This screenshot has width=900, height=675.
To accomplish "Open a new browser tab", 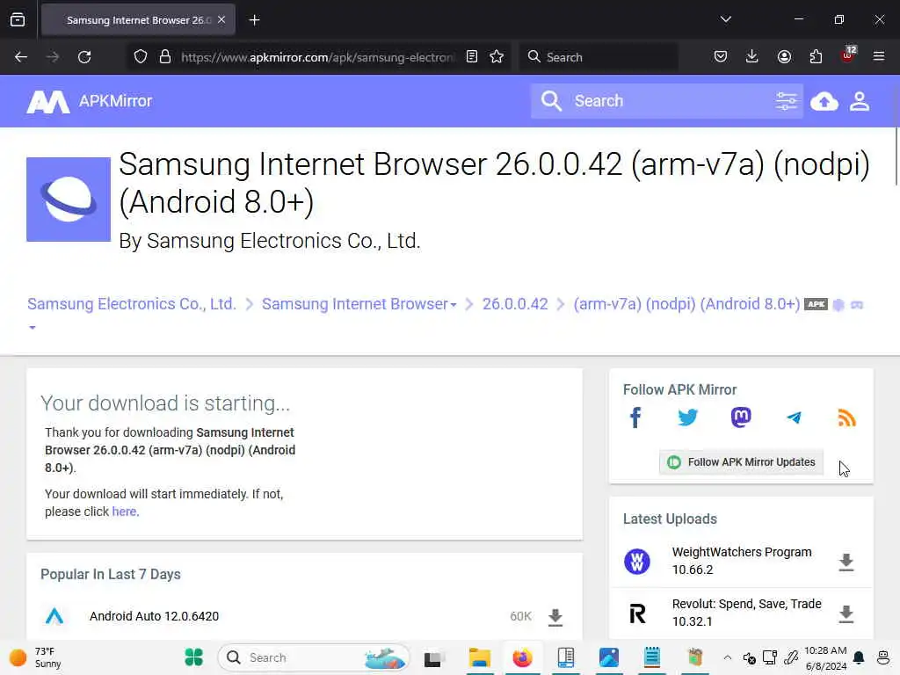I will (x=254, y=20).
